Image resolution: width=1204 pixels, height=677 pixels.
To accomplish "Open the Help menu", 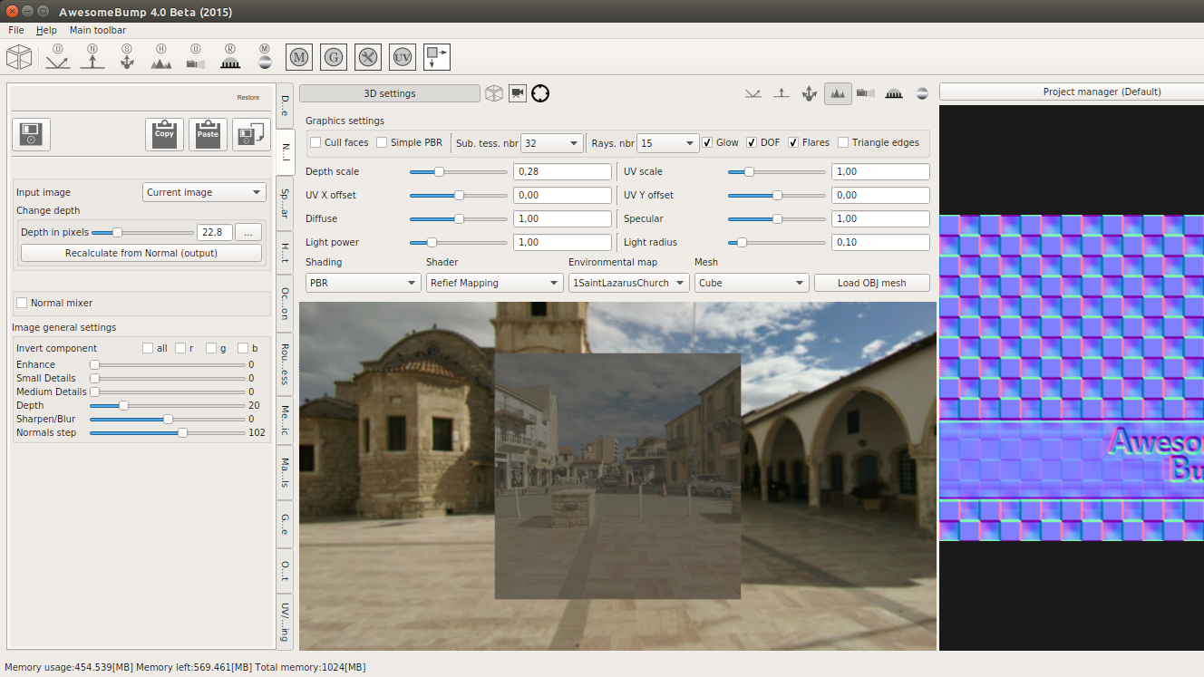I will (46, 30).
